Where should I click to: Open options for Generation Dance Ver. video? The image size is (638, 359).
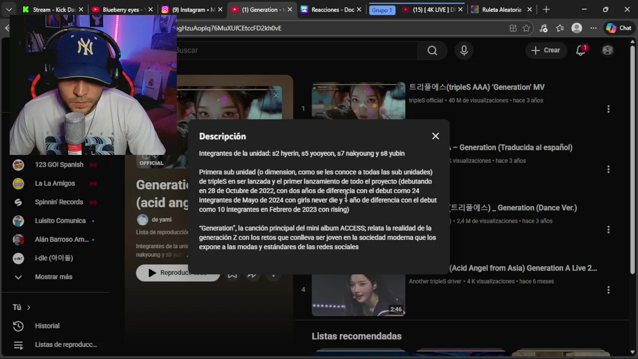[x=608, y=229]
